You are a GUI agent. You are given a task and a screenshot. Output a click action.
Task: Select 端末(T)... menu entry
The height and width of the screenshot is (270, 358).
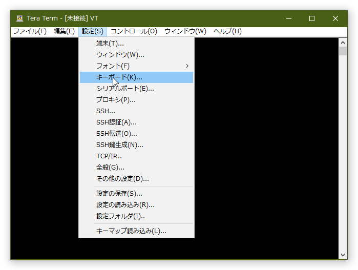[136, 44]
